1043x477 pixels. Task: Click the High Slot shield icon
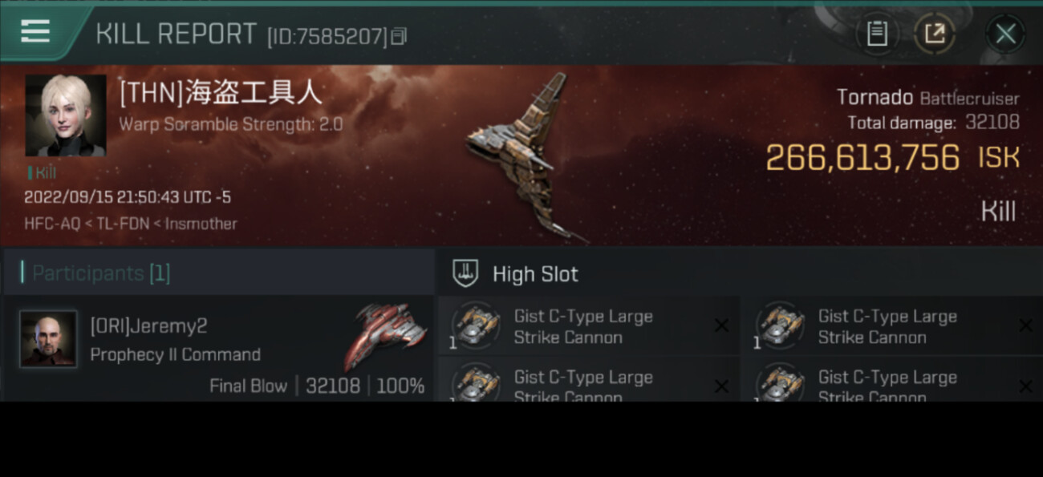[x=465, y=273]
